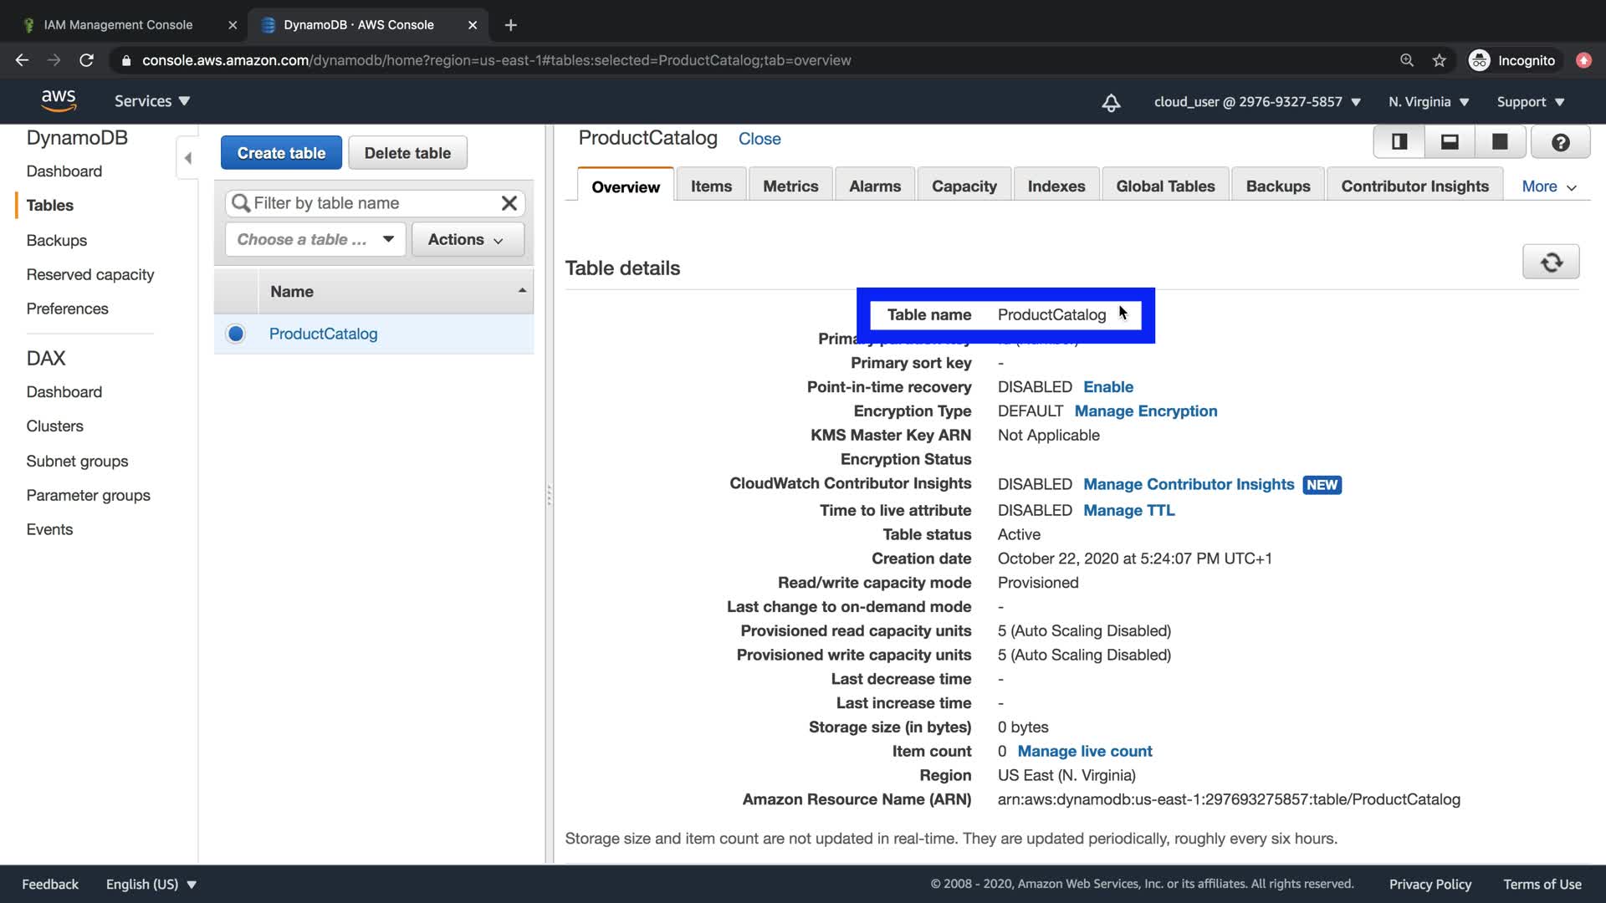Switch to full panel layout icon
The width and height of the screenshot is (1606, 903).
[x=1500, y=142]
